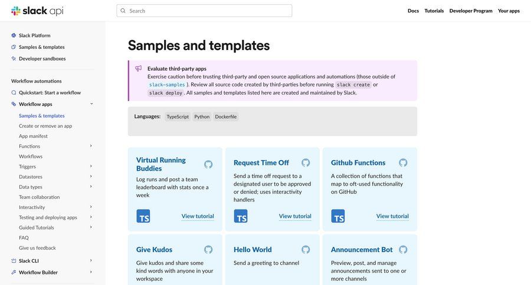Viewport: 531px width, 285px height.
Task: Open the Give Kudos title link
Action: (x=154, y=250)
